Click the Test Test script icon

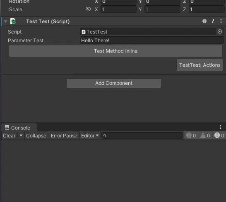coord(13,21)
